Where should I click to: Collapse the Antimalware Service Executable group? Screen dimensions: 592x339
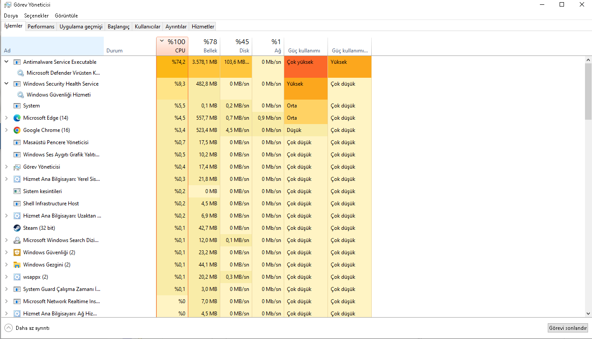coord(6,62)
